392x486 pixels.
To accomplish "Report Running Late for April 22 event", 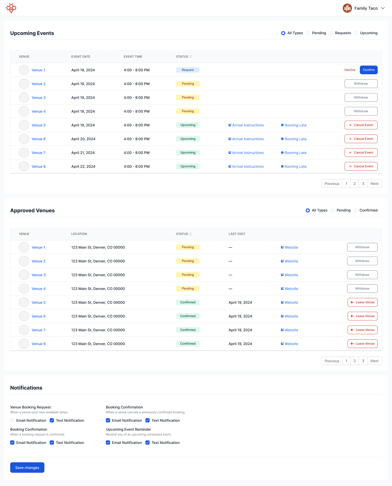I will pos(294,167).
